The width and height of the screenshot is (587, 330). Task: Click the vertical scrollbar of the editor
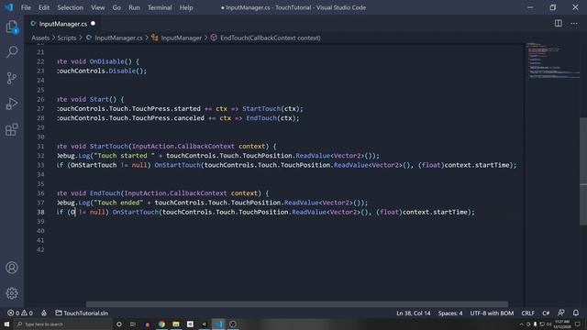pyautogui.click(x=583, y=171)
